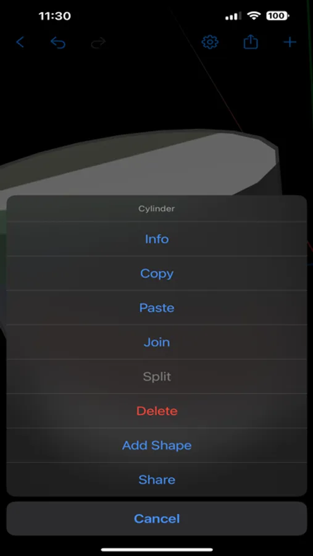
Task: Choose Join in the Cylinder menu
Action: 157,342
